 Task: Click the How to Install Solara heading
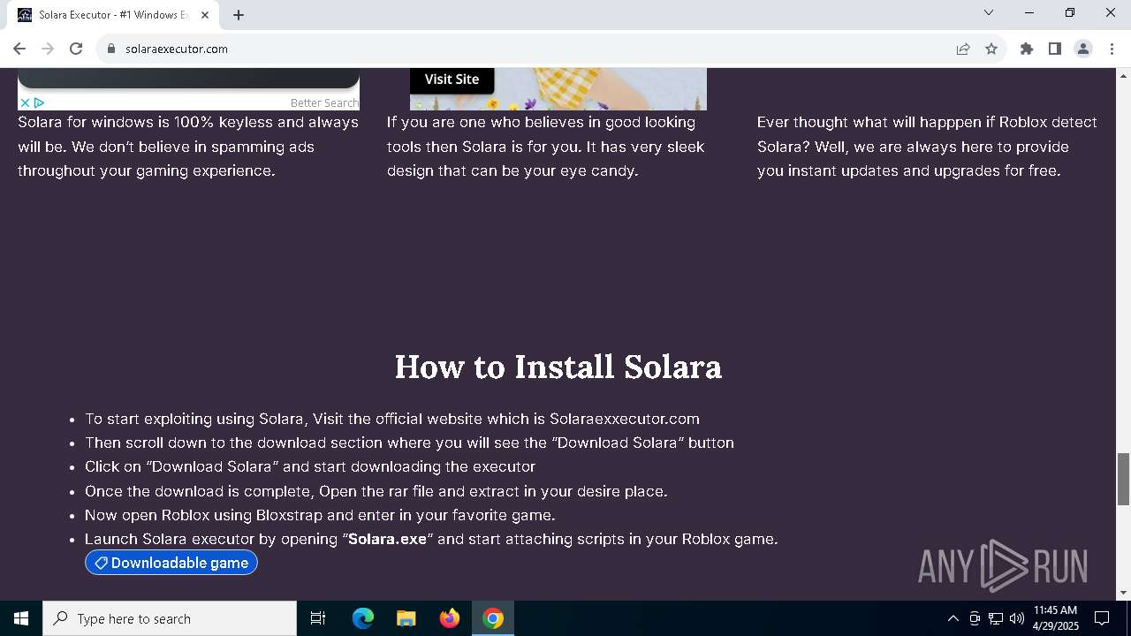point(558,367)
